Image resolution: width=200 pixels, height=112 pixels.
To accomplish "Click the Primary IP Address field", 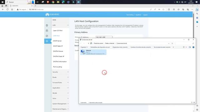I will point(104,37).
